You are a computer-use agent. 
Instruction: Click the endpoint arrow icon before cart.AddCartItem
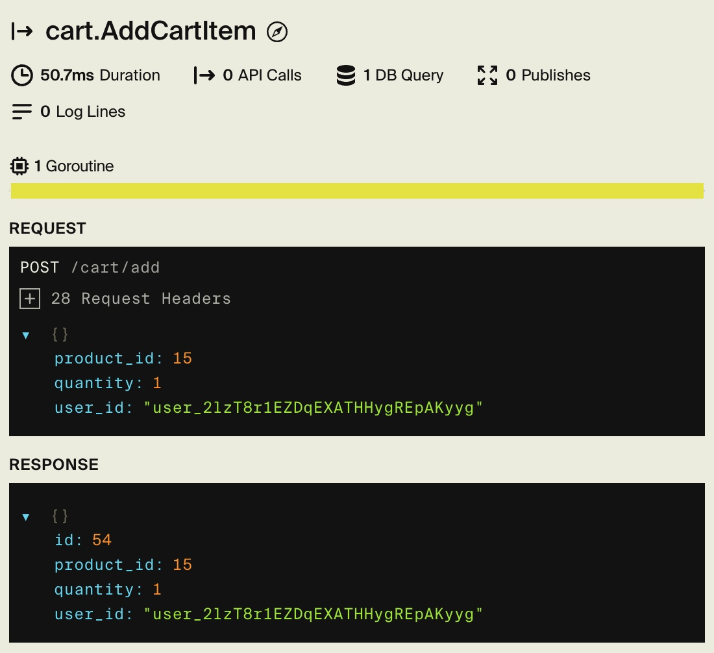click(x=22, y=31)
